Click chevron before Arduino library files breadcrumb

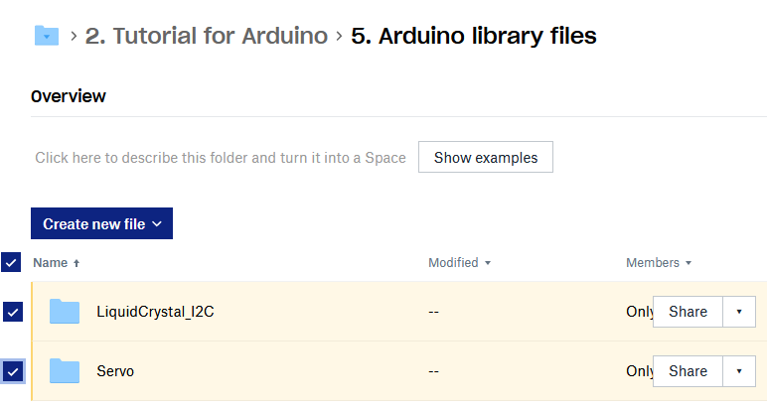point(339,36)
